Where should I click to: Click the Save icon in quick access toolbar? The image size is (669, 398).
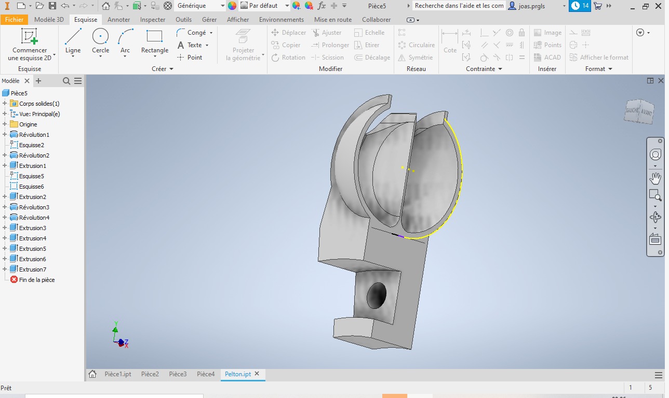(52, 6)
